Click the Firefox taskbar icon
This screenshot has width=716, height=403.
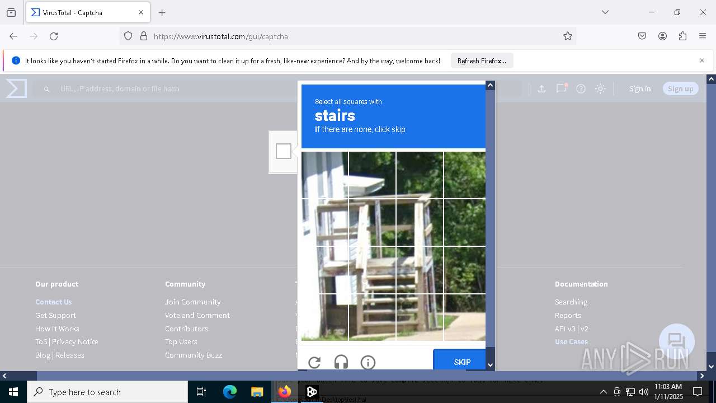coord(284,392)
